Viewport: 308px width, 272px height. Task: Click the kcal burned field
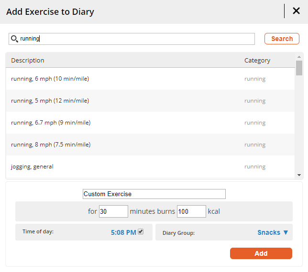pyautogui.click(x=191, y=211)
